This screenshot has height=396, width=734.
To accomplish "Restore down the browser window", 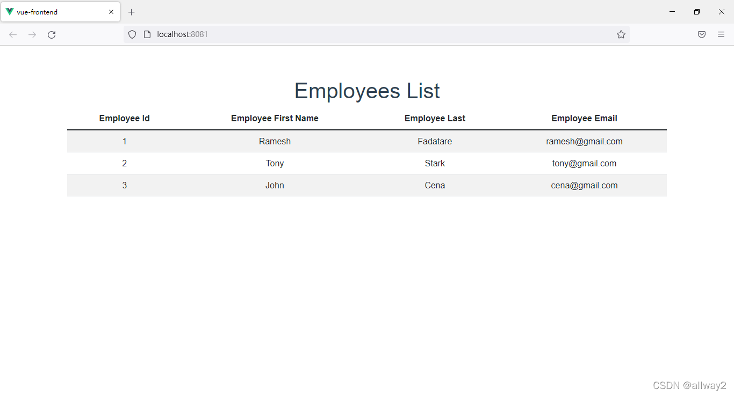I will click(697, 12).
